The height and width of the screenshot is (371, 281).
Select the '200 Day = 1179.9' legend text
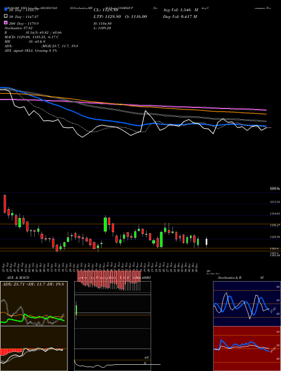[x=24, y=24]
